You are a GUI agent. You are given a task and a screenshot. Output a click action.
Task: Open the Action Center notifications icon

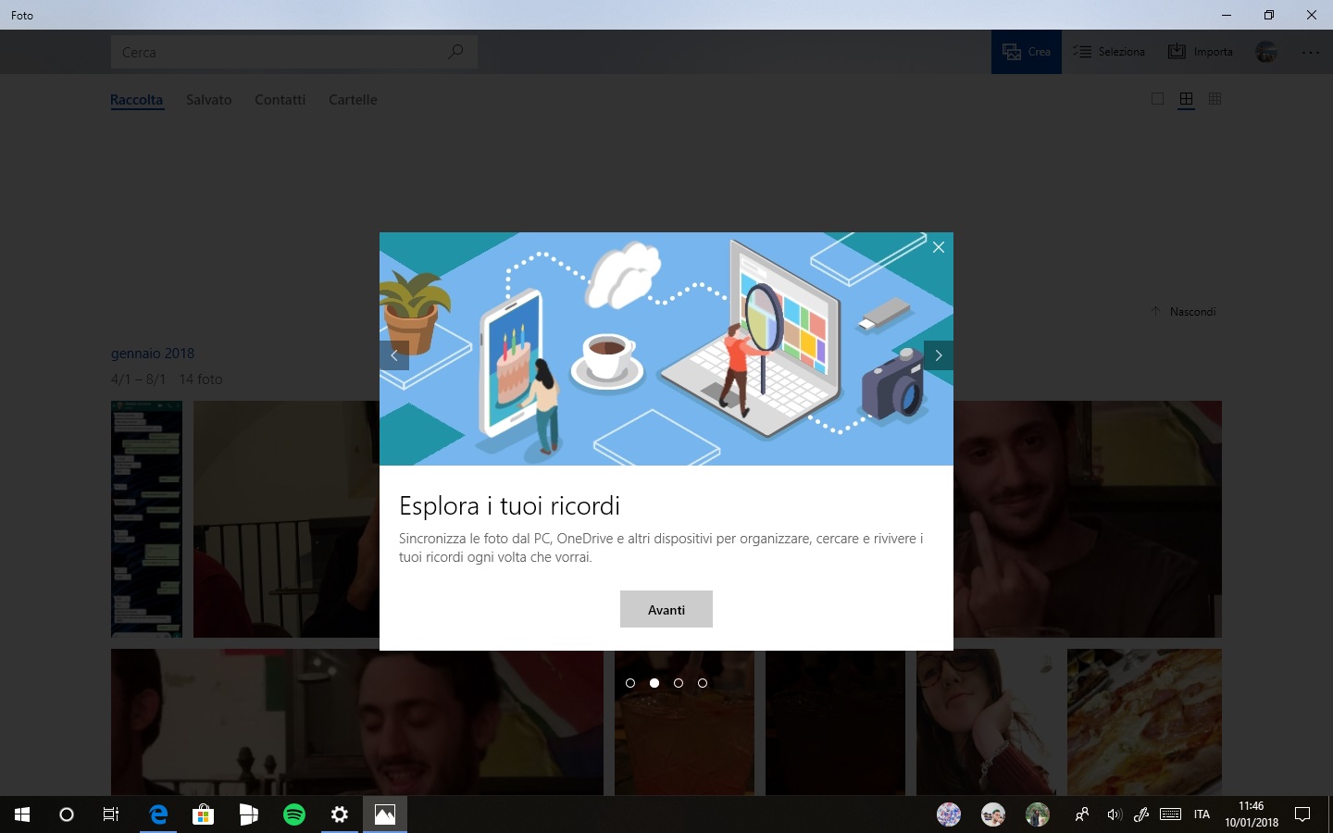[1302, 814]
